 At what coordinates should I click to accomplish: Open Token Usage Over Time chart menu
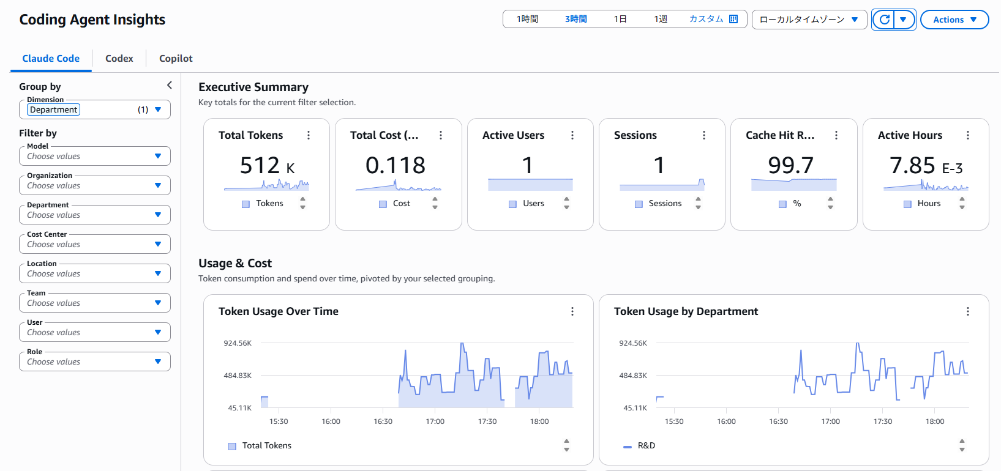(x=572, y=311)
